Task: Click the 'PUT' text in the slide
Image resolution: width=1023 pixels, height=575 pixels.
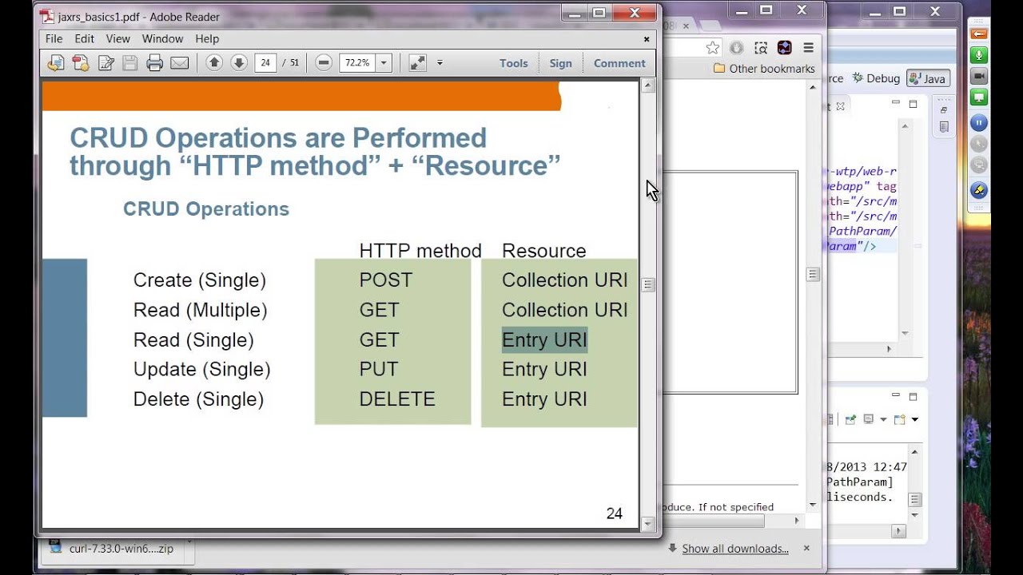Action: pos(379,369)
